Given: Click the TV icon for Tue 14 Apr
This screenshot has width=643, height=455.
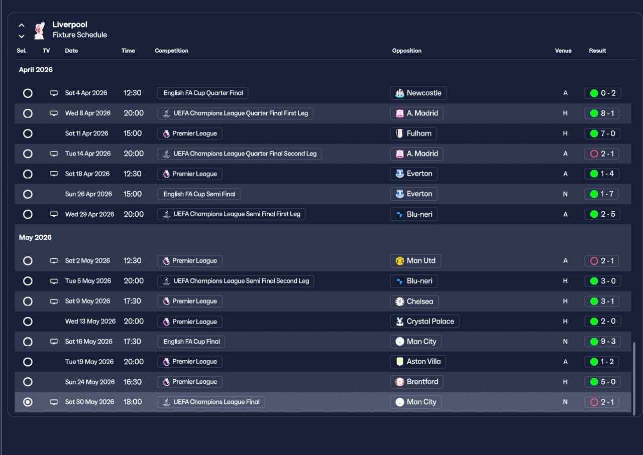Looking at the screenshot, I should (x=54, y=154).
